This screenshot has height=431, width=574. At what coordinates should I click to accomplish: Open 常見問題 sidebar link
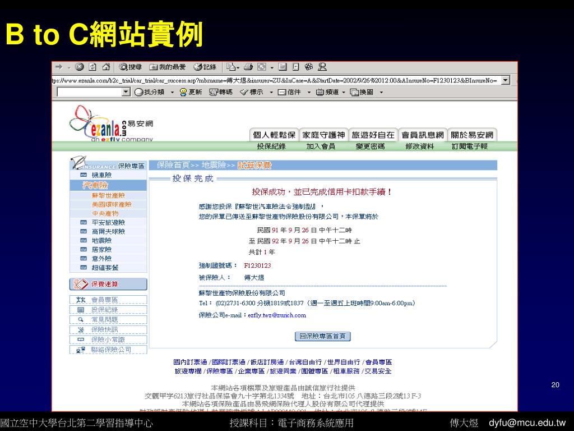tap(108, 319)
